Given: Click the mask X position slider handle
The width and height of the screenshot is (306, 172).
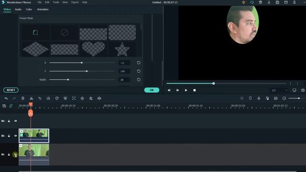Looking at the screenshot, I should click(x=82, y=63).
